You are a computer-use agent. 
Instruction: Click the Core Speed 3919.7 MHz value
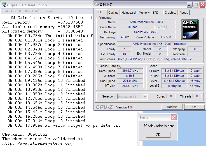pos(130,71)
